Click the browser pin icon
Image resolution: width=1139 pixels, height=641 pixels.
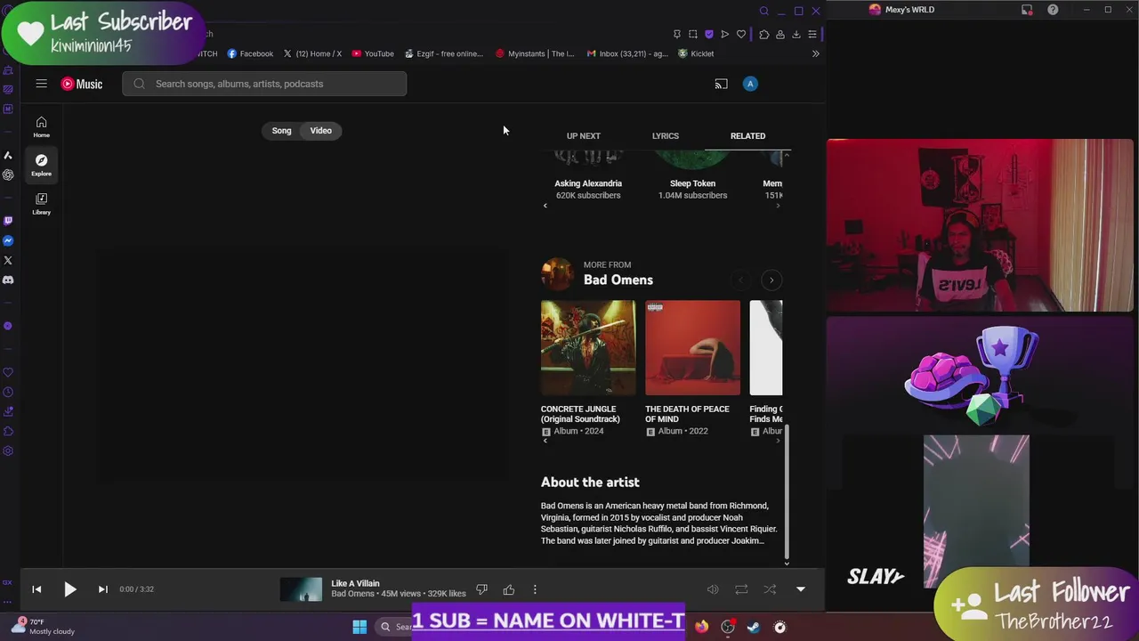677,35
